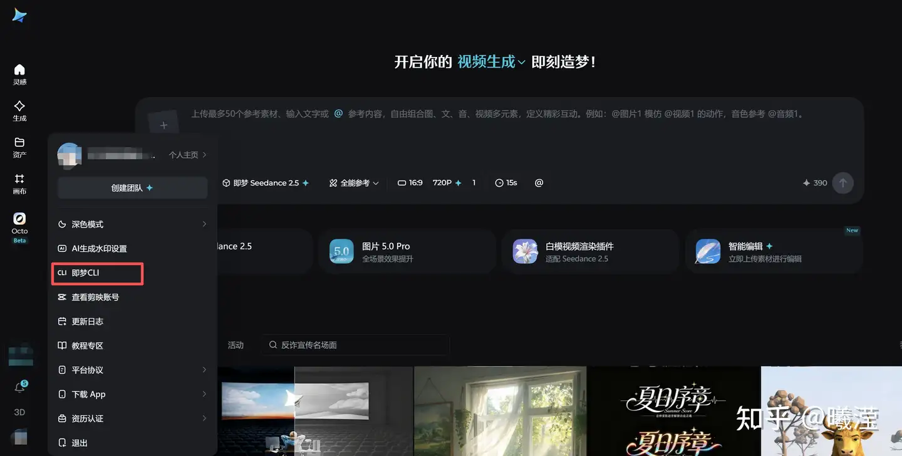Open the 资产 assets folder
This screenshot has width=902, height=456.
[19, 147]
